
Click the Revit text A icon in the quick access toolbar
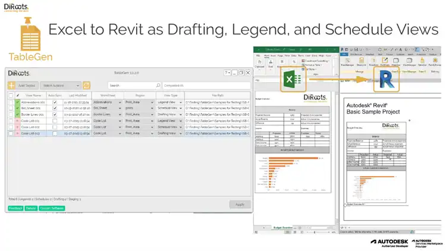point(400,49)
